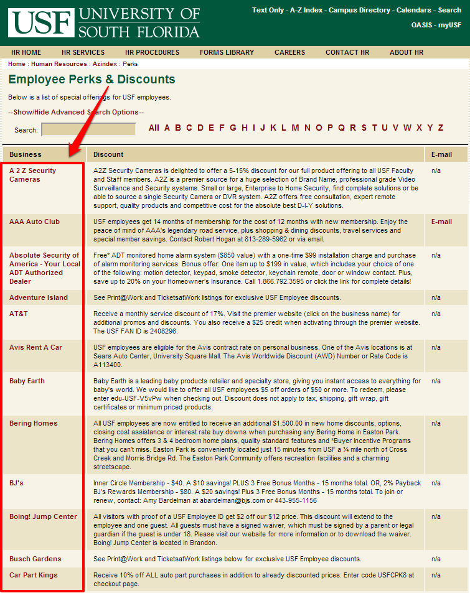Open the Avis Rent A Car link
This screenshot has height=593, width=470.
(x=35, y=348)
